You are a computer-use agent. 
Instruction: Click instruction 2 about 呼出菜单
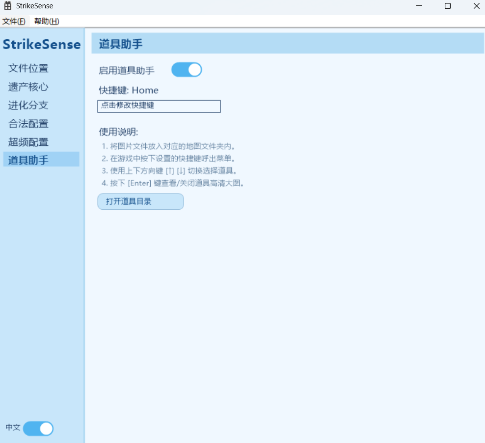(168, 159)
